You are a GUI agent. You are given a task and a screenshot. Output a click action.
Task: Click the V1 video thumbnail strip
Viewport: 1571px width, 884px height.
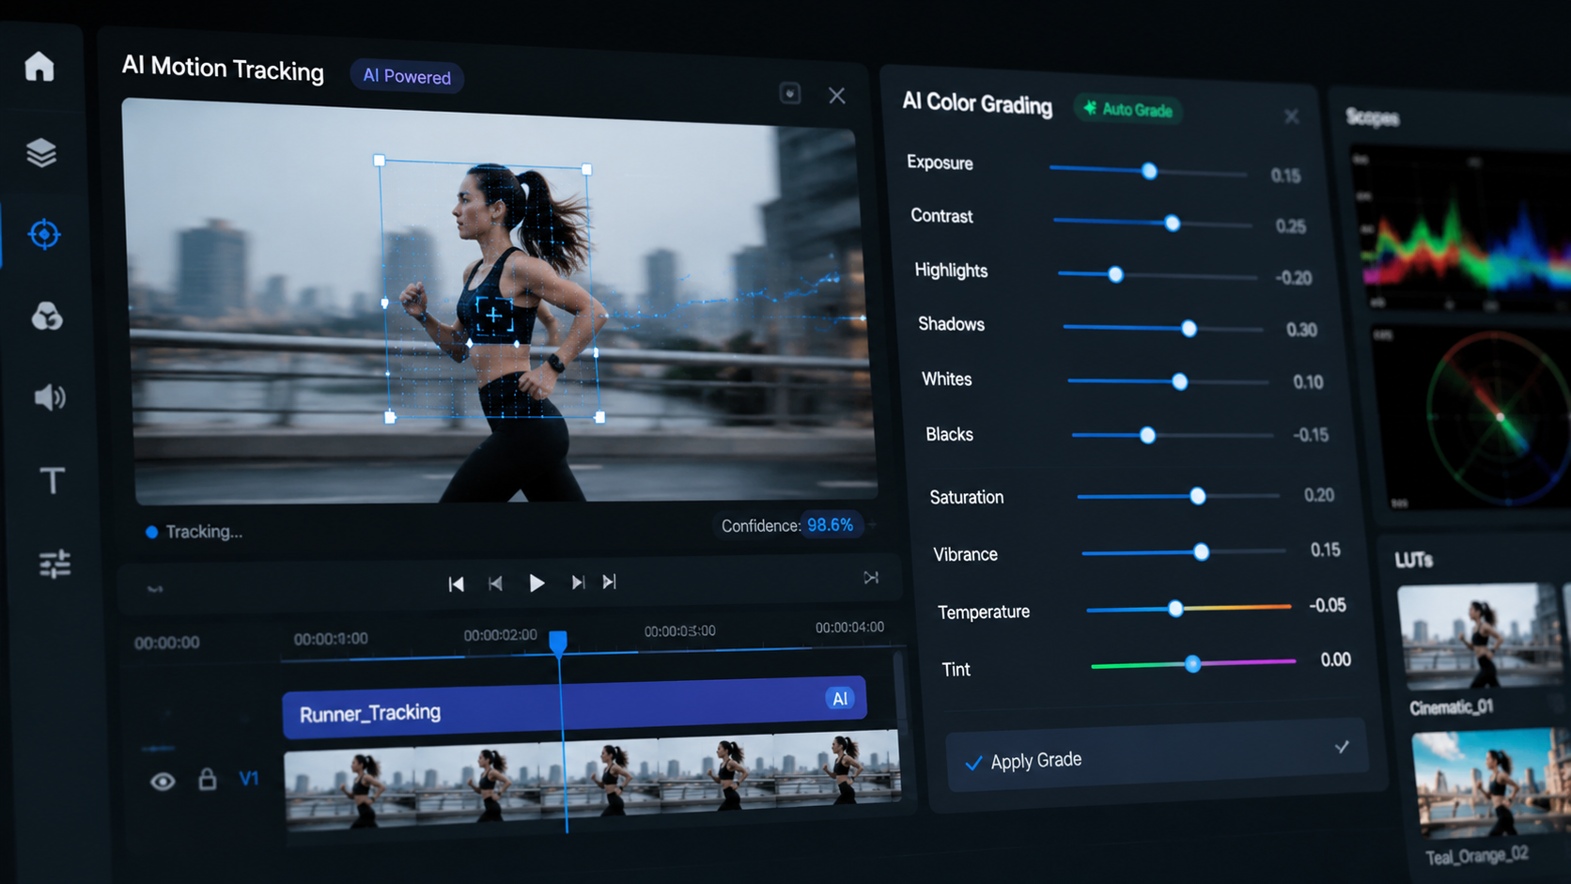pyautogui.click(x=592, y=781)
